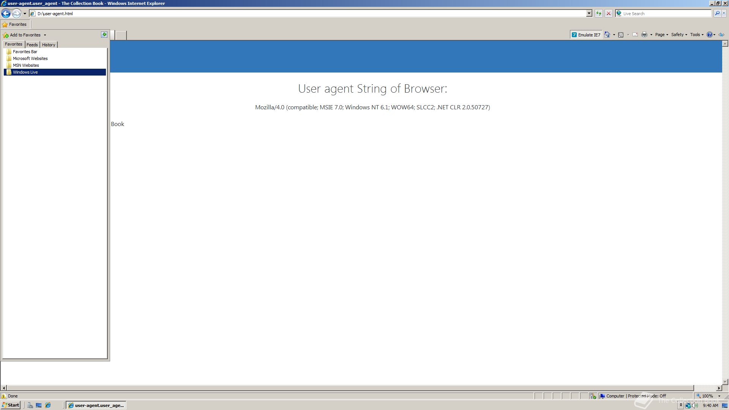
Task: Open the Windows Start menu
Action: point(11,405)
